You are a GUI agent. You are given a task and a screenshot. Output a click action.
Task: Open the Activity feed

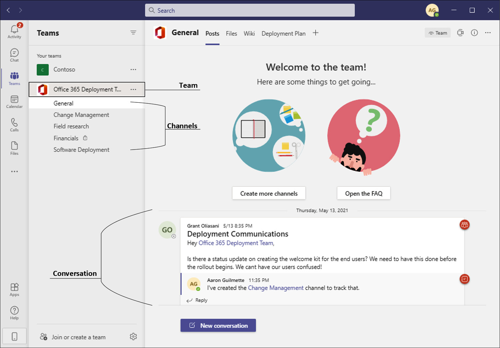pyautogui.click(x=14, y=31)
